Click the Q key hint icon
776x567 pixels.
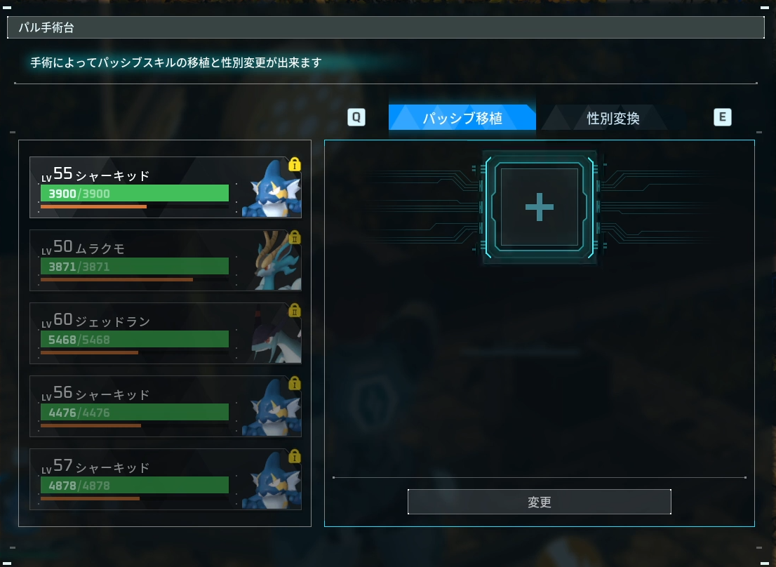356,117
